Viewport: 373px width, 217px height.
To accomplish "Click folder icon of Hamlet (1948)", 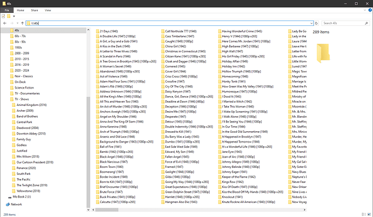I will 163,197.
